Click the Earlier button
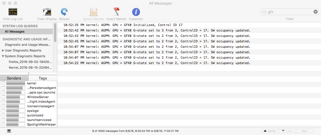Screen dimensions: 321x135 [x=270, y=131]
